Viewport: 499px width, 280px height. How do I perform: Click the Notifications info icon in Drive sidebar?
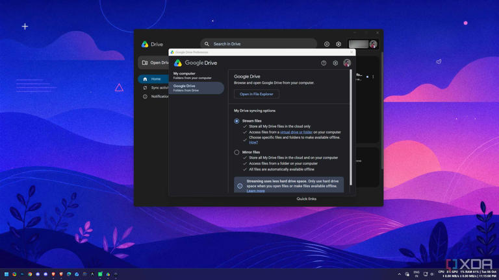(x=145, y=97)
